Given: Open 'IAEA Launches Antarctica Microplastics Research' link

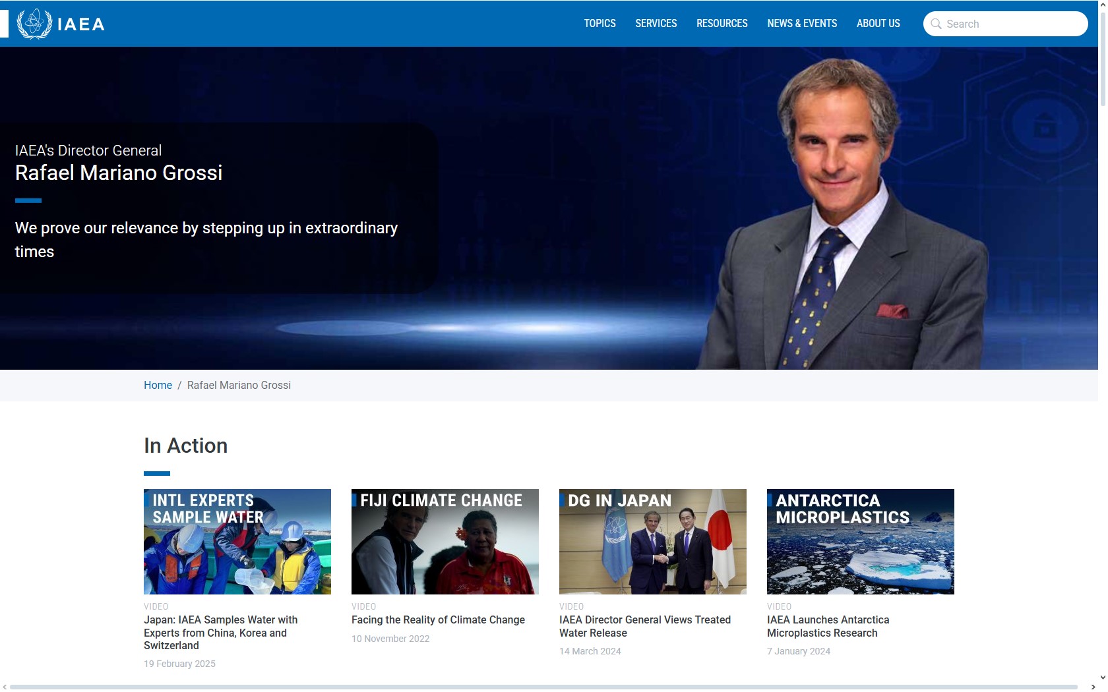Looking at the screenshot, I should [828, 626].
